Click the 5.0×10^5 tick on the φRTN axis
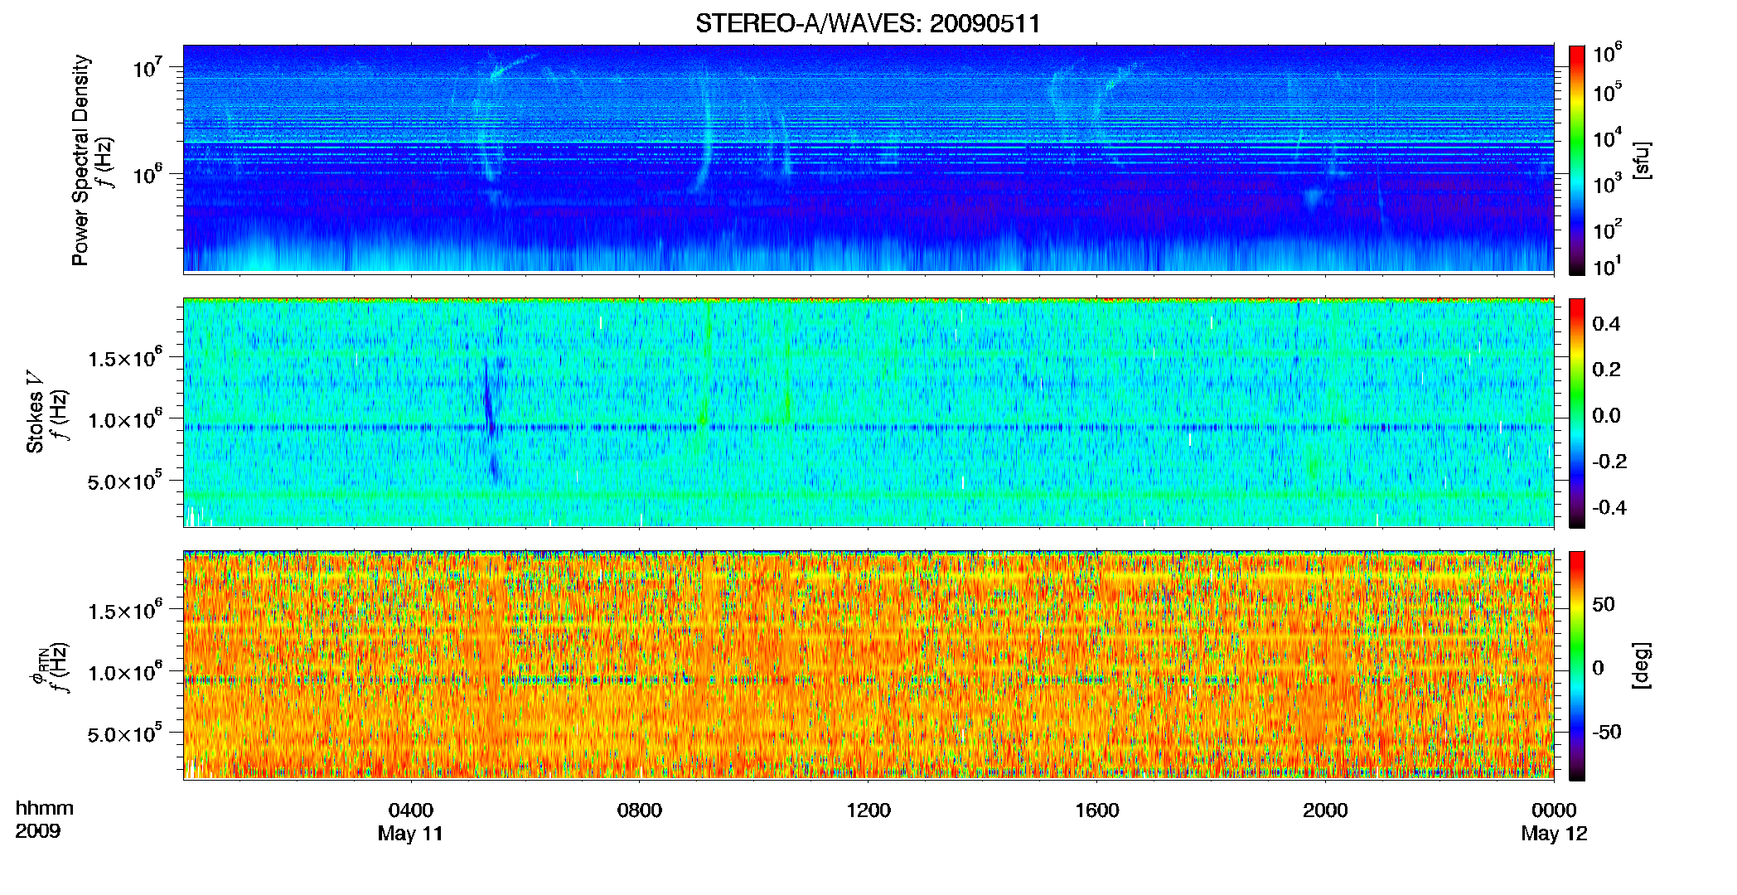Viewport: 1737px width, 895px height. (126, 733)
